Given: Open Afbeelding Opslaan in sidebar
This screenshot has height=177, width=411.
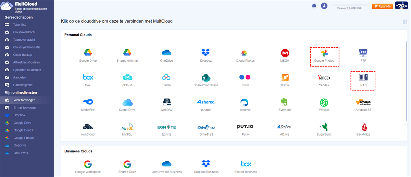Looking at the screenshot, I should 27,62.
